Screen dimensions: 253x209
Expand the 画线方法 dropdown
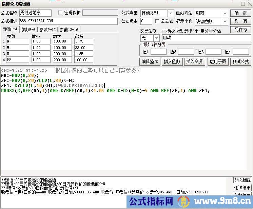coord(225,13)
